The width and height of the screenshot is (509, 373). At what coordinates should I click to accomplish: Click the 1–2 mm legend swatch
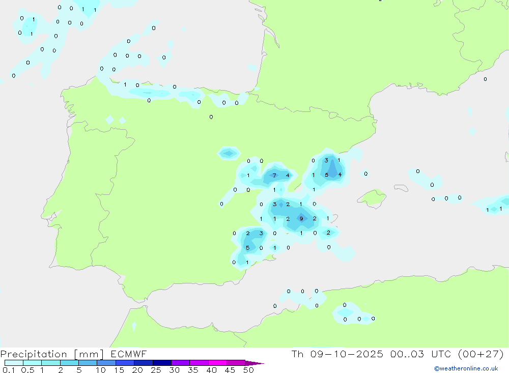tap(51, 363)
